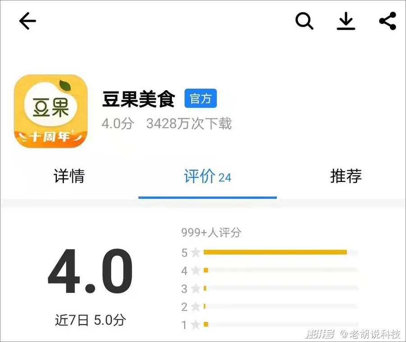Tap the 999+人评分 label
406x342 pixels.
tap(211, 233)
